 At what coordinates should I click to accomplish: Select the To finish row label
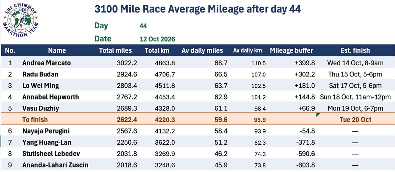point(36,120)
